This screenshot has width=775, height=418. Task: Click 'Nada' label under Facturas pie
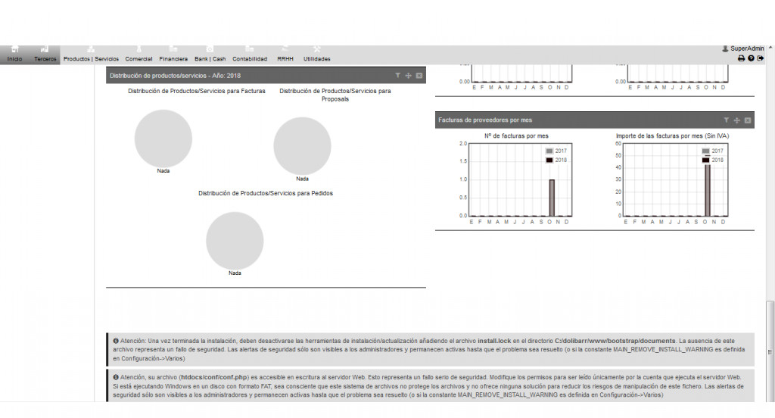(x=163, y=170)
